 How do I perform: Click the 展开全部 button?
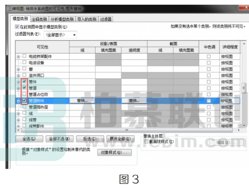120,139
